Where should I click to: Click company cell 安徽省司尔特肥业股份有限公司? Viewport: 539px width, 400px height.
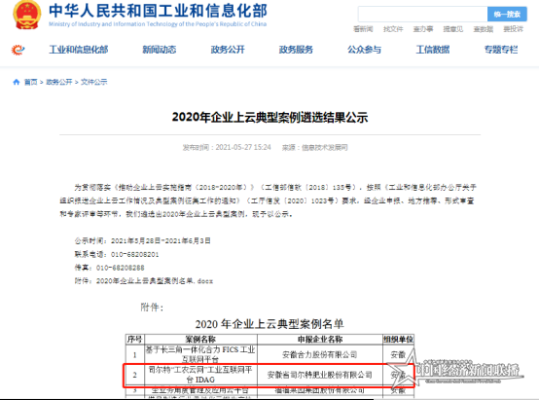pyautogui.click(x=320, y=375)
